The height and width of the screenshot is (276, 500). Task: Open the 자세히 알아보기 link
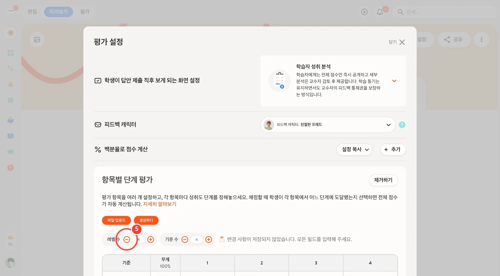point(160,204)
